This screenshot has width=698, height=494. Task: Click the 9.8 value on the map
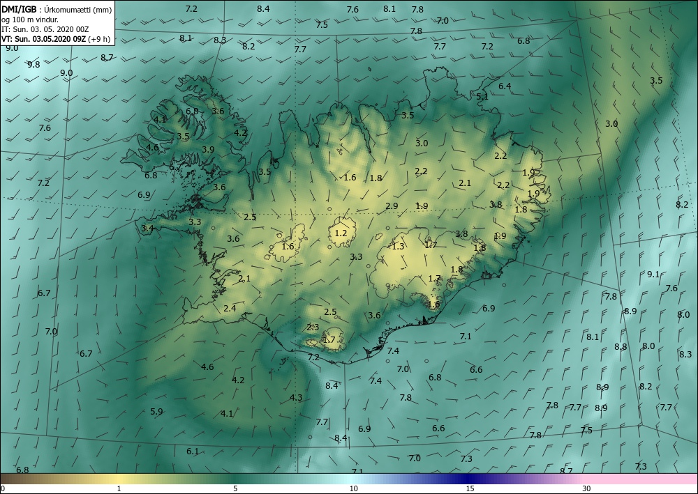(34, 65)
